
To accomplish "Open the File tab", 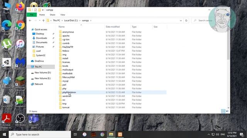I will click(x=32, y=15).
